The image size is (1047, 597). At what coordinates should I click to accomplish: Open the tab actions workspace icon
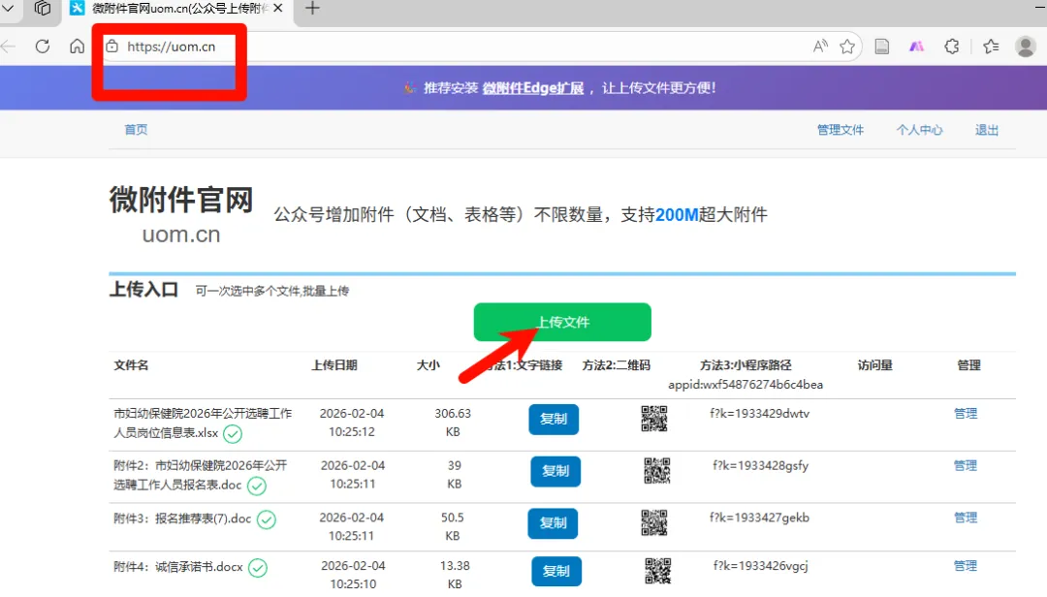coord(43,9)
